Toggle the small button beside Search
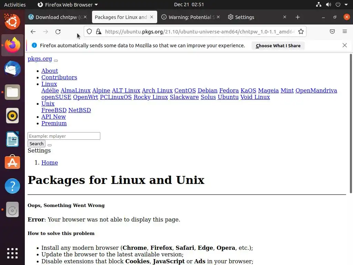Viewport: 353px width, 265px height. click(50, 145)
